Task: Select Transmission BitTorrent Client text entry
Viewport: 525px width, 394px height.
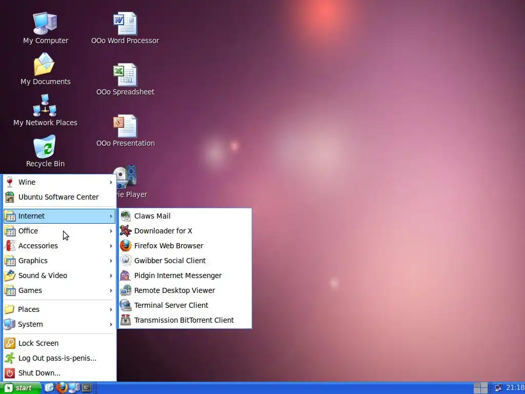Action: tap(184, 320)
